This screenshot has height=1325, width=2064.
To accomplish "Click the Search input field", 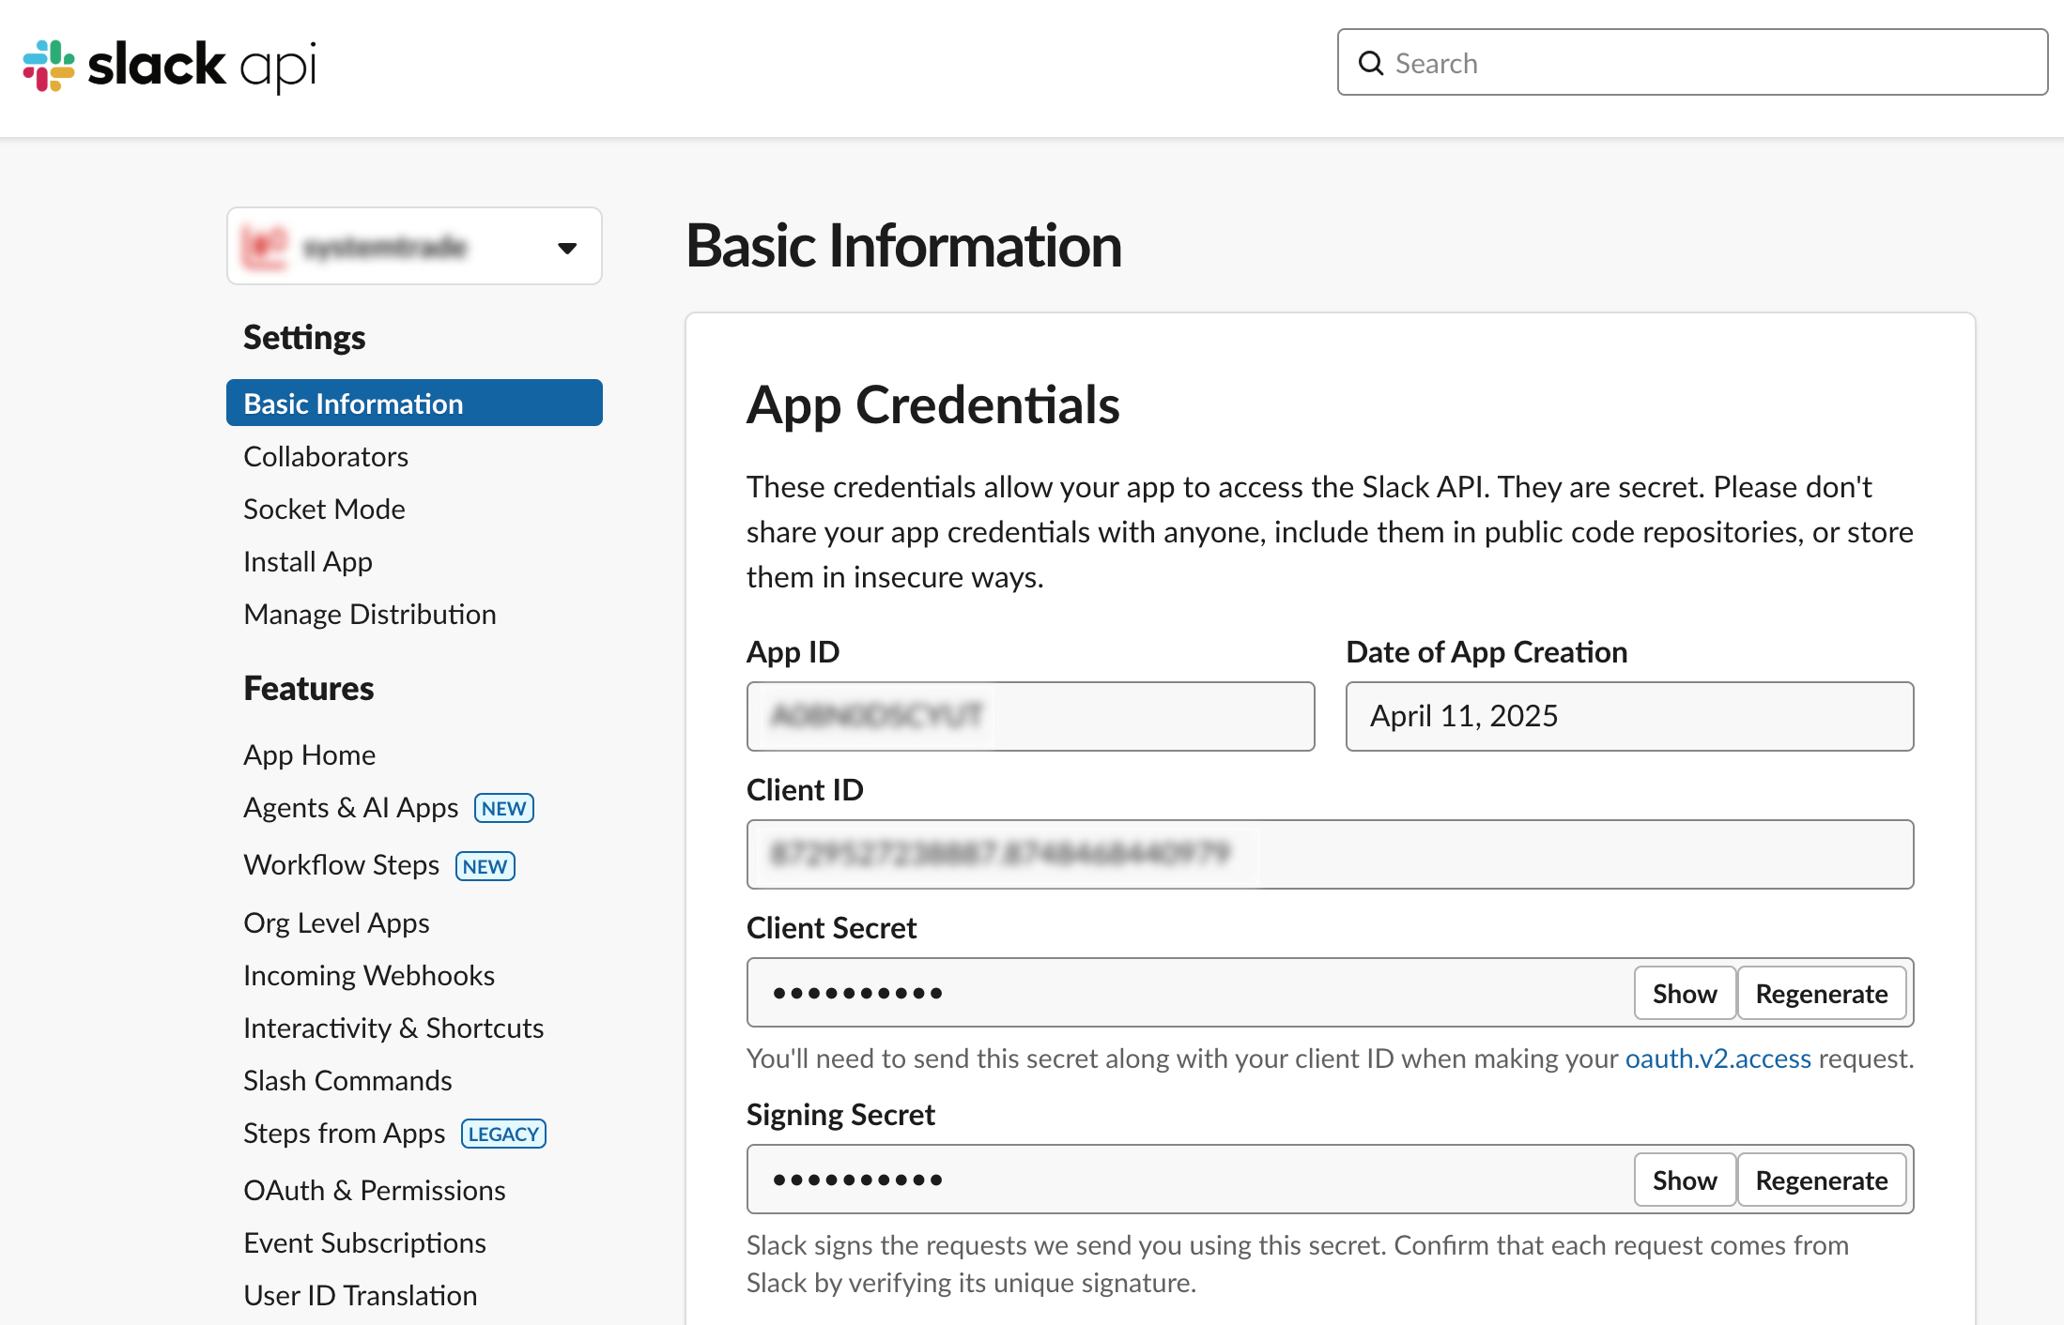I will (1709, 63).
